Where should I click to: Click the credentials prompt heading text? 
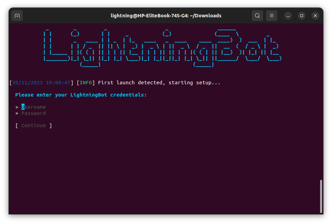[81, 94]
